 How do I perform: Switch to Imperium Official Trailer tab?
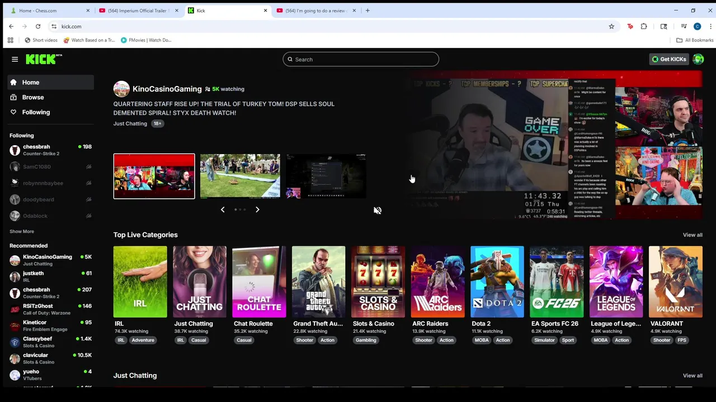coord(138,11)
